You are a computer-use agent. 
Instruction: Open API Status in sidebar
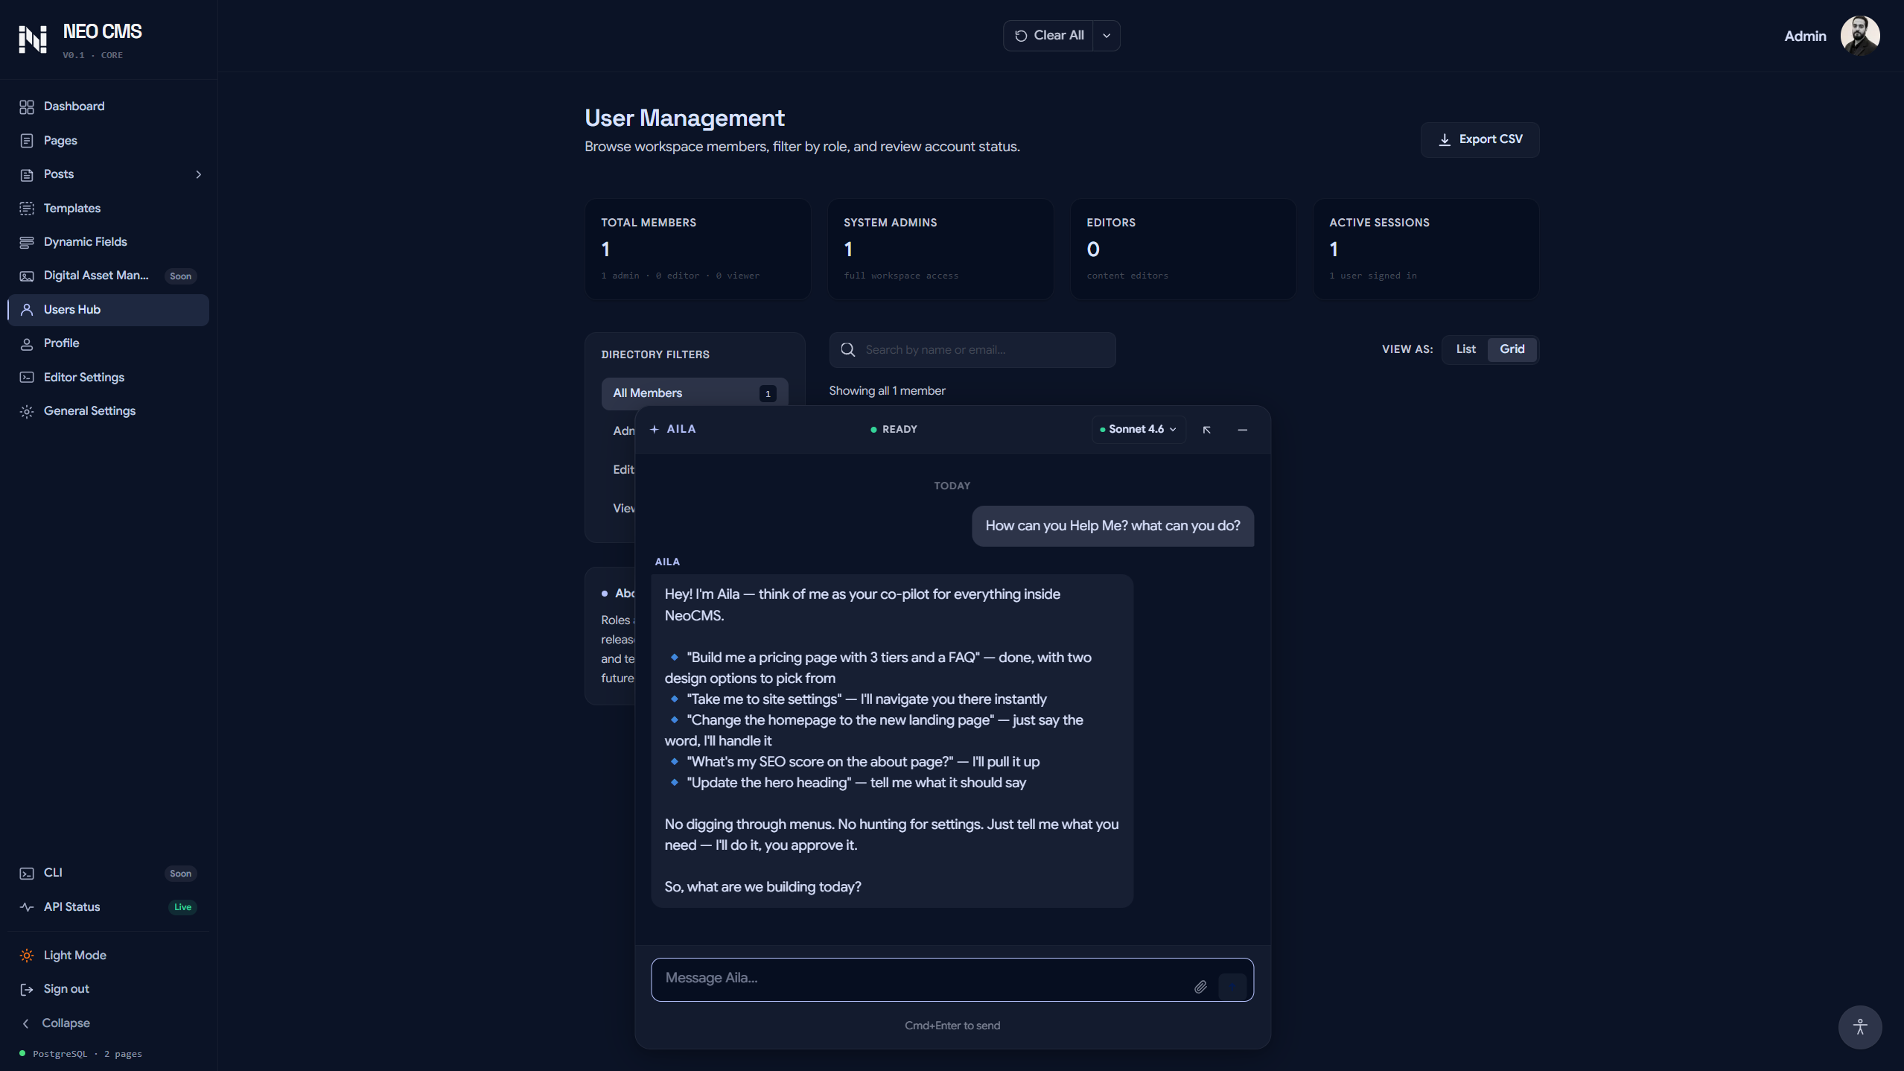[x=71, y=906]
